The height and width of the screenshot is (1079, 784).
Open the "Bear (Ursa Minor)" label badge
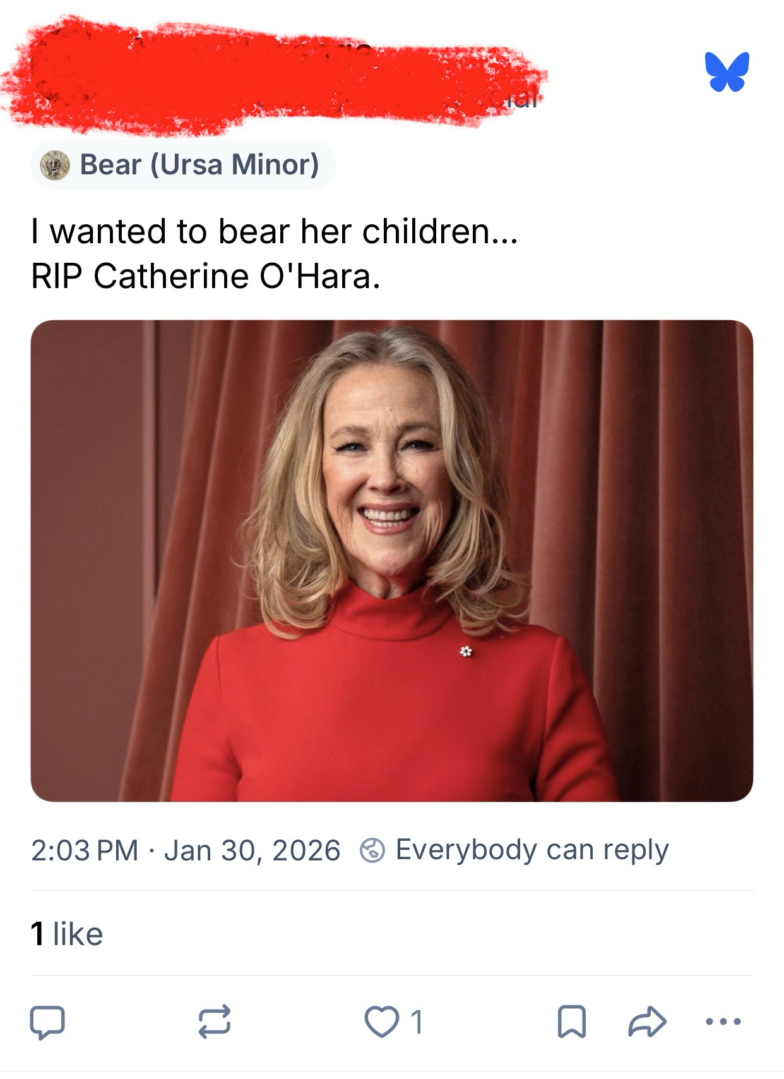pyautogui.click(x=183, y=165)
